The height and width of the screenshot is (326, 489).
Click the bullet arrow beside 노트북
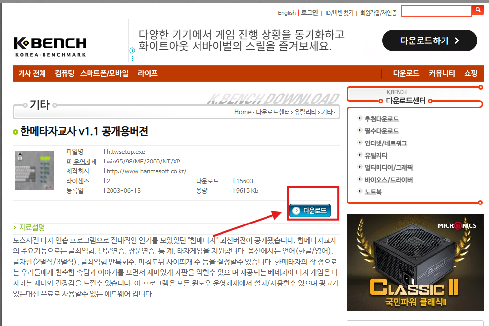(x=360, y=191)
